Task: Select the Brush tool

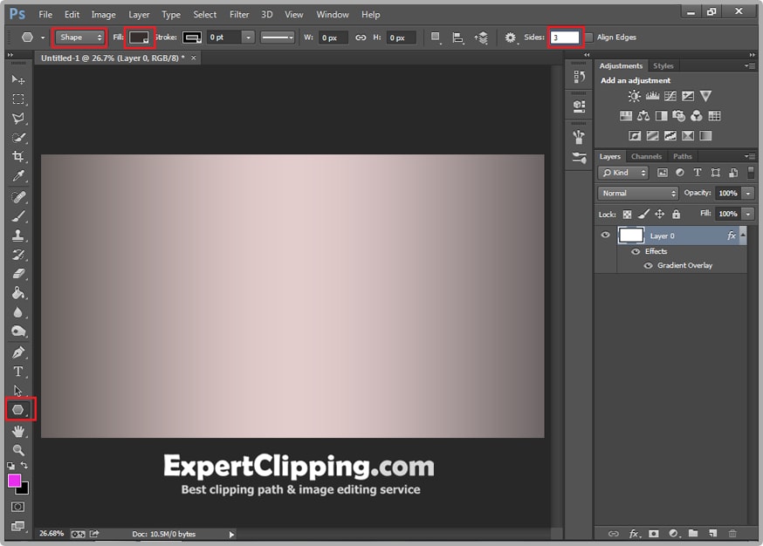Action: coord(17,216)
